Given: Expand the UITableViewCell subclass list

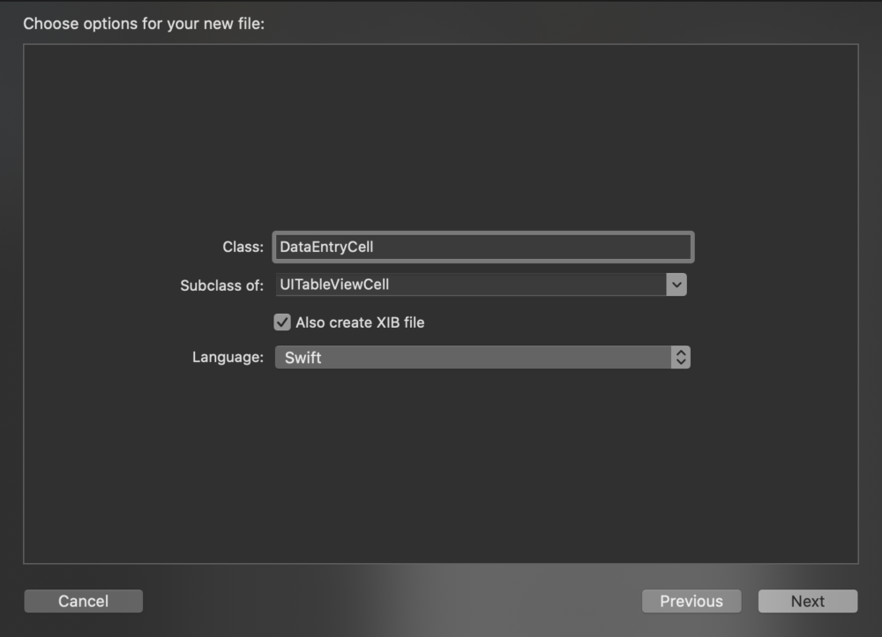Looking at the screenshot, I should (676, 284).
